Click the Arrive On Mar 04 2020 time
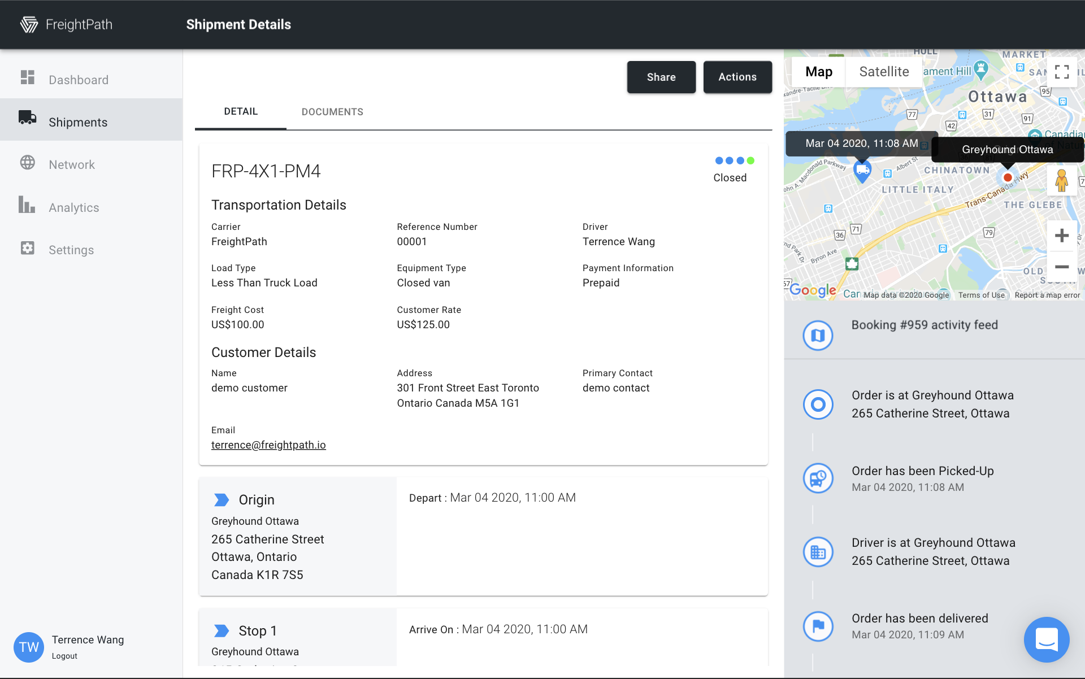Screen dimensions: 1085x679 498,629
